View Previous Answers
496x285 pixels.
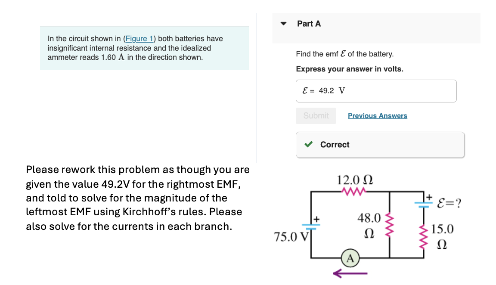point(377,115)
